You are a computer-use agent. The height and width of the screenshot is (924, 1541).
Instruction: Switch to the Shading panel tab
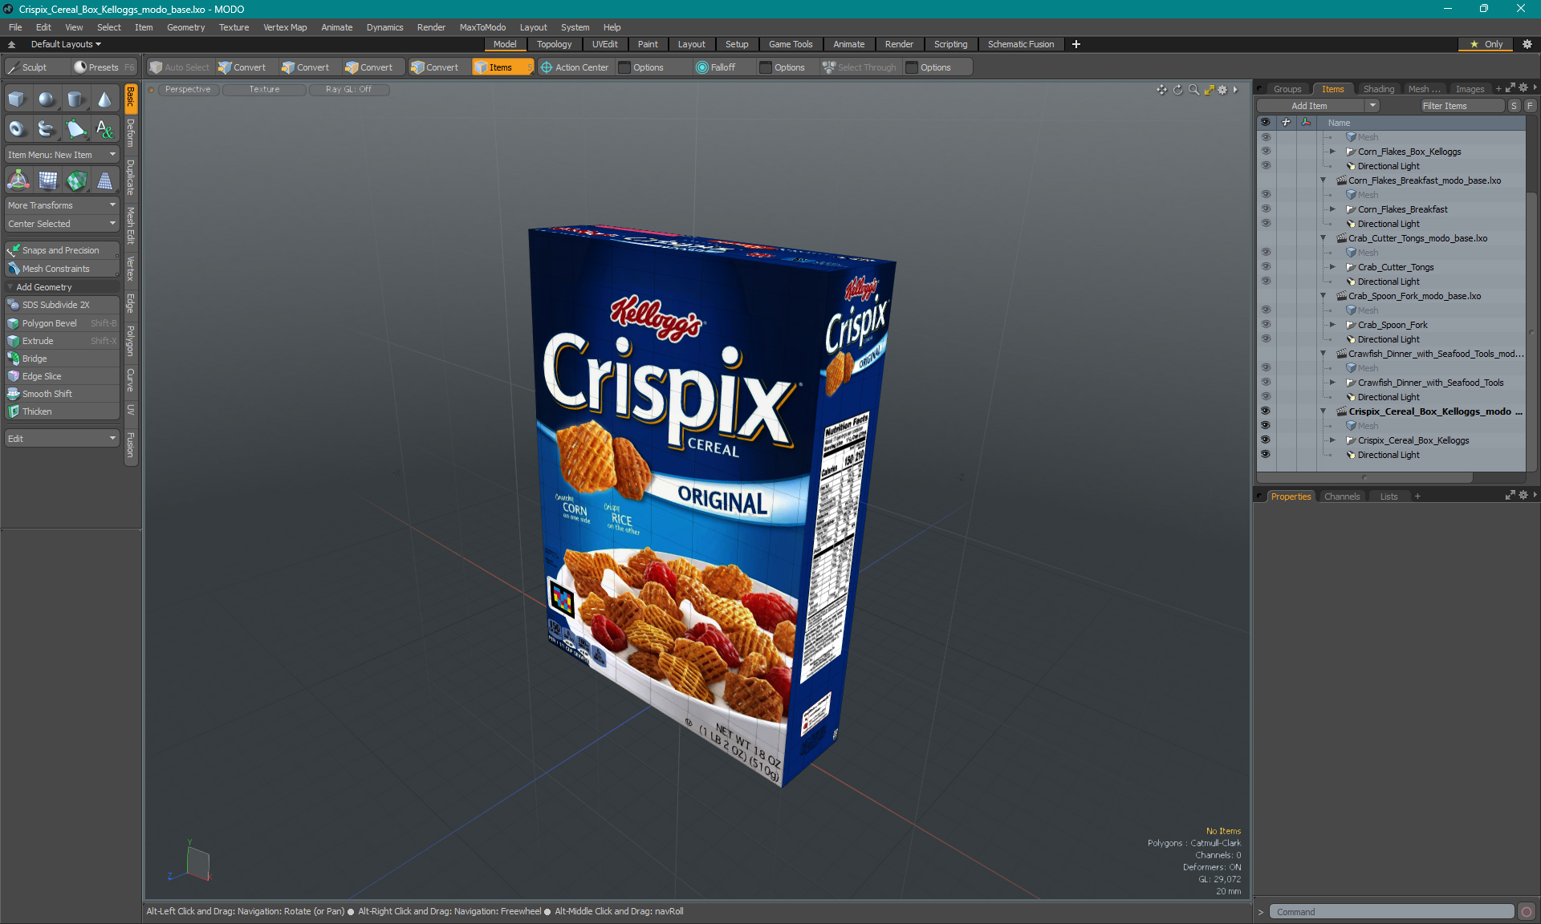pyautogui.click(x=1378, y=89)
